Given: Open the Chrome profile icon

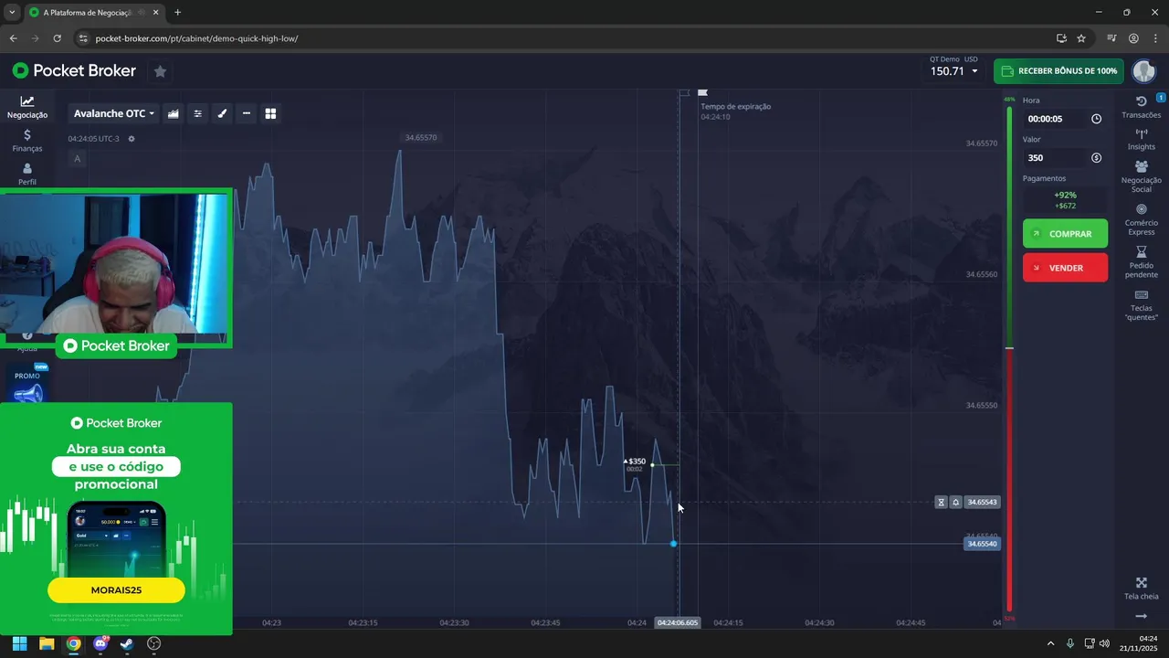Looking at the screenshot, I should pyautogui.click(x=1133, y=38).
